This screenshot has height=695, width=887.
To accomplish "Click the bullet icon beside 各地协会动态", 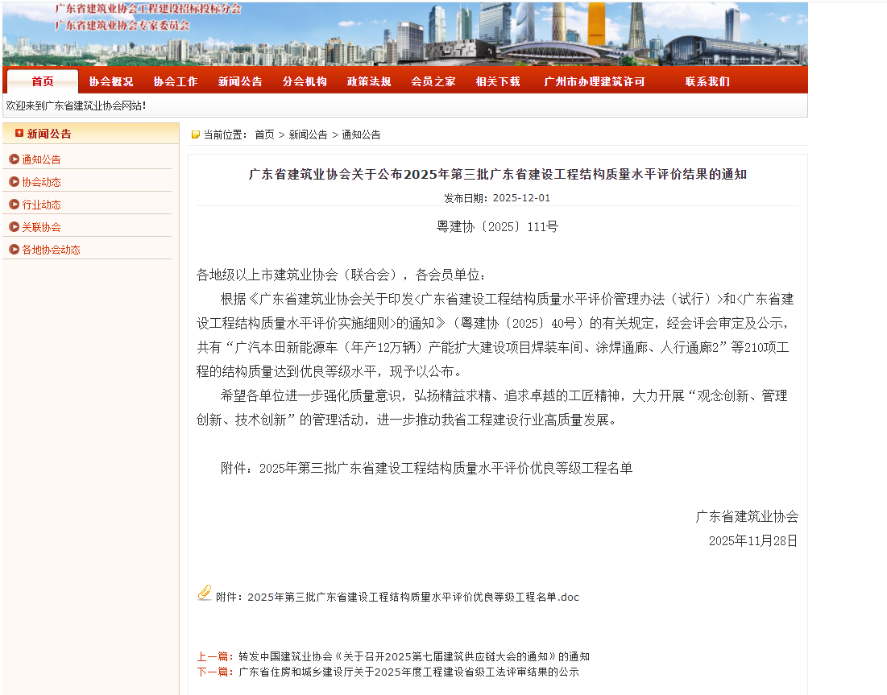I will (14, 250).
